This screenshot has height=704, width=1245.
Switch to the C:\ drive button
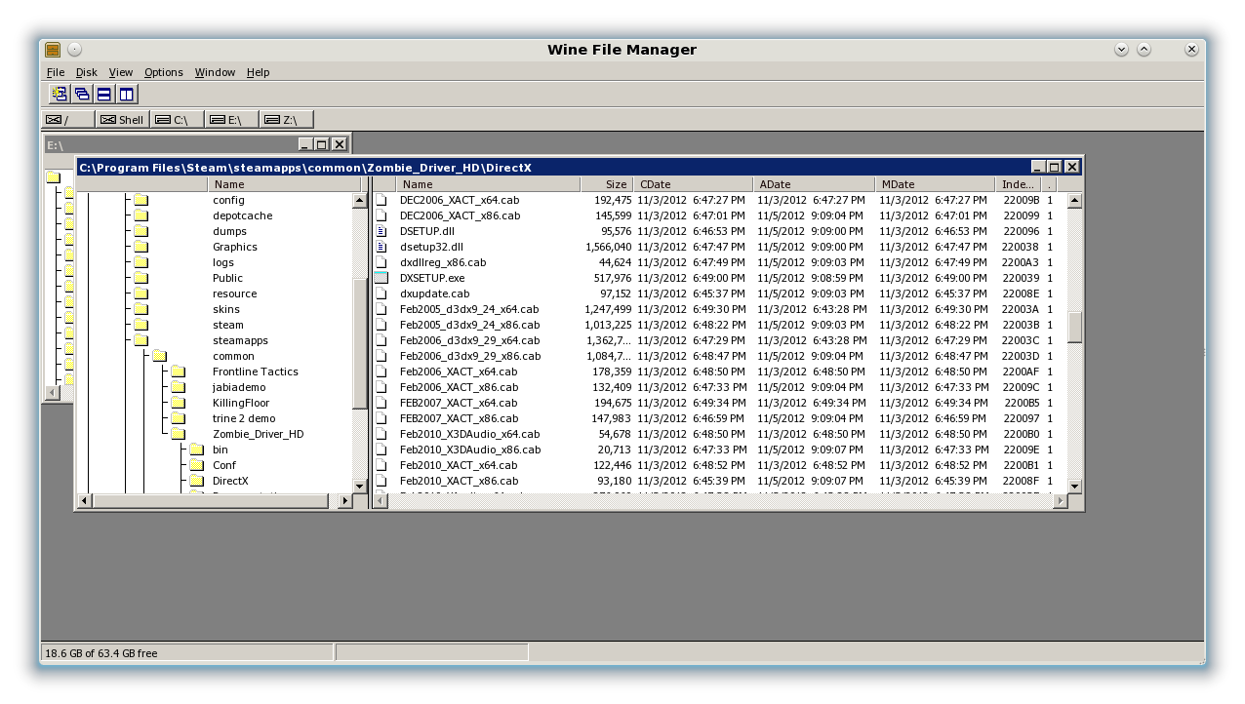[x=178, y=120]
